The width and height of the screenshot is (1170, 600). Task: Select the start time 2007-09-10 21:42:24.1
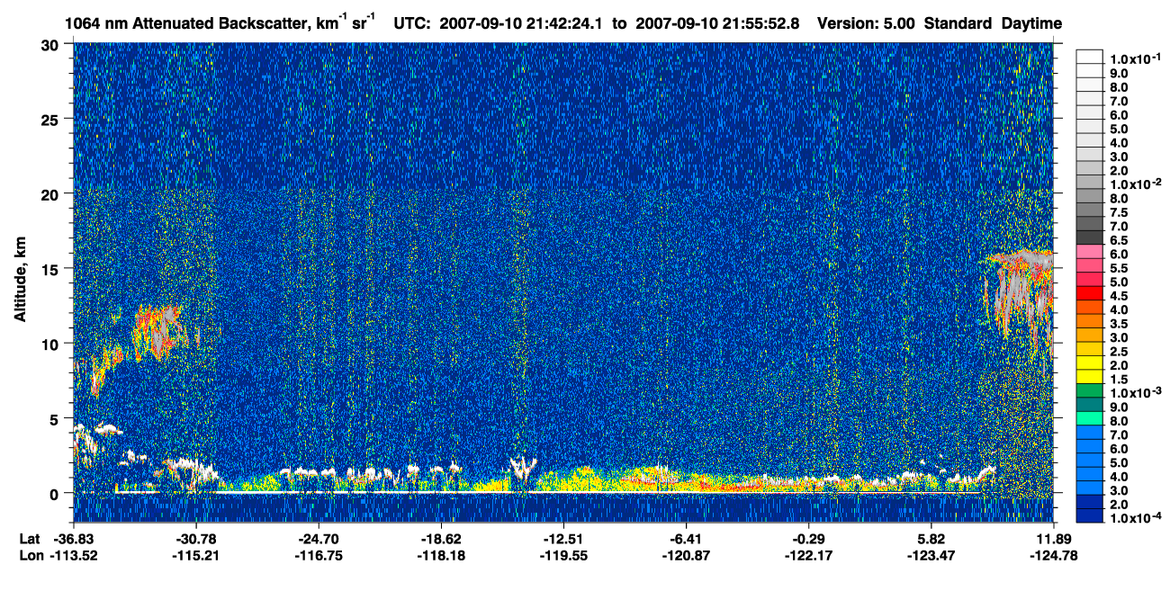click(523, 24)
